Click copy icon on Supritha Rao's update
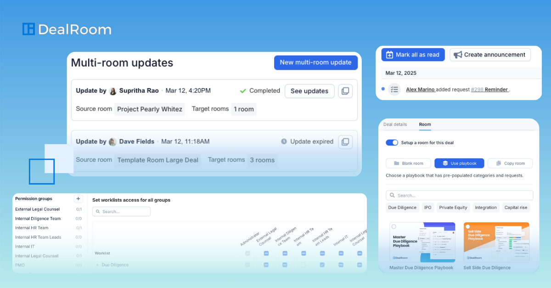The image size is (551, 288). coord(345,91)
